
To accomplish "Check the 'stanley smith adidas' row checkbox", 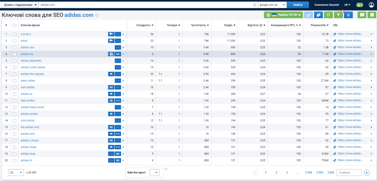I will [x=15, y=67].
